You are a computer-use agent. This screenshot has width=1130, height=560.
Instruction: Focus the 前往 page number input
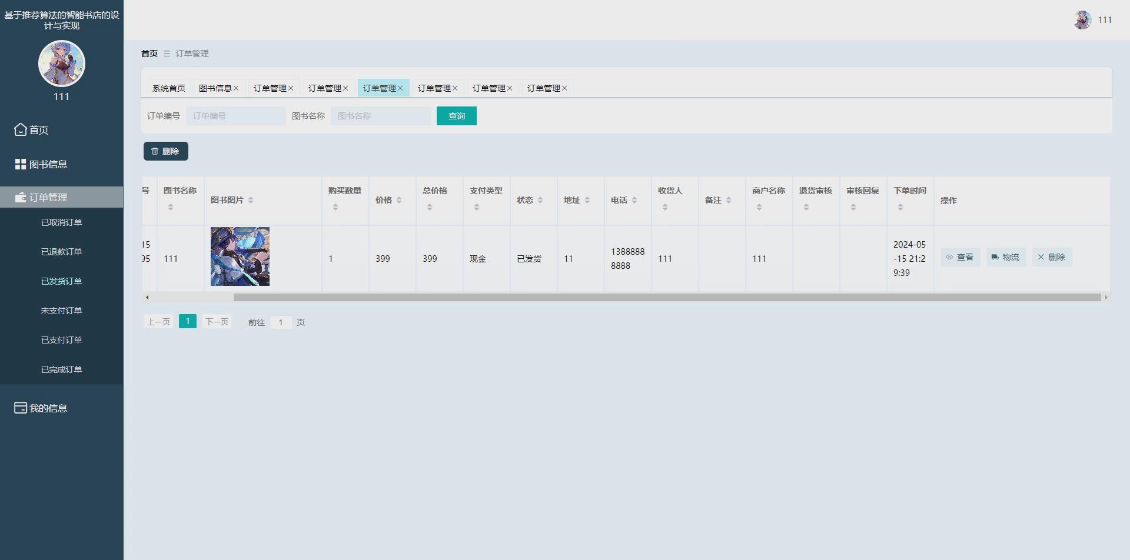point(281,322)
